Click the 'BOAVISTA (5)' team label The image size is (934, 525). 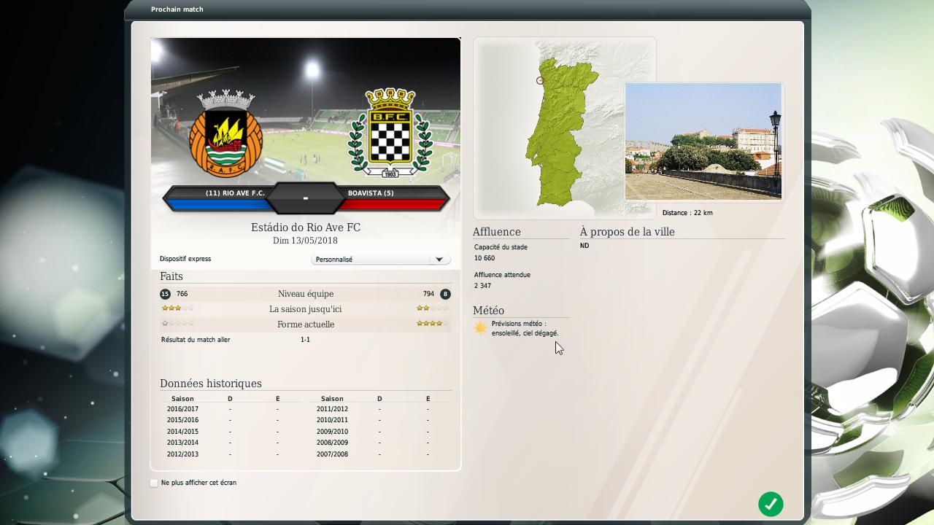point(371,193)
